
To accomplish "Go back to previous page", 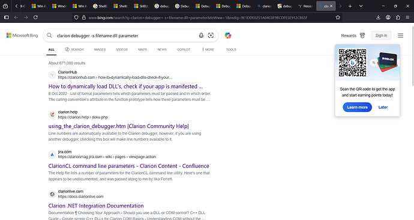I will (x=16, y=17).
